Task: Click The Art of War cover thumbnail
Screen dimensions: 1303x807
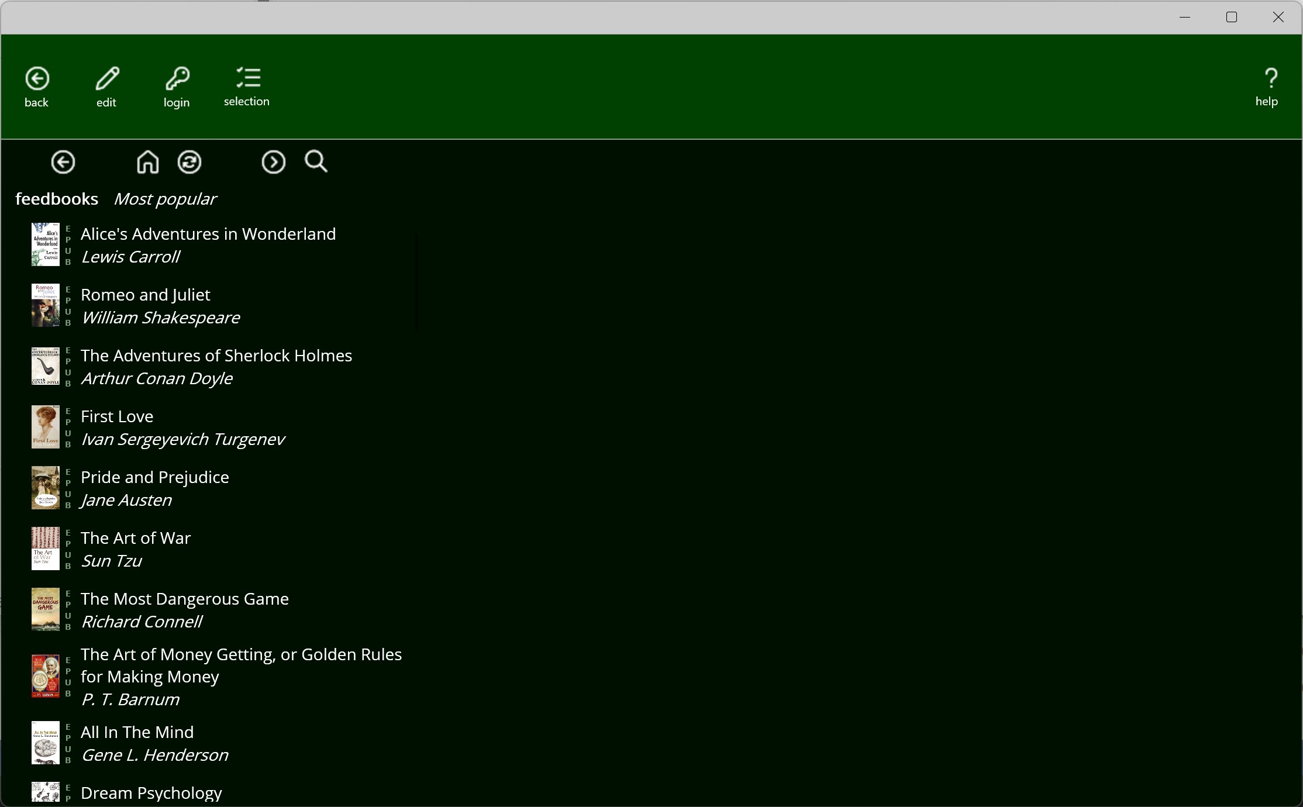Action: pyautogui.click(x=46, y=549)
